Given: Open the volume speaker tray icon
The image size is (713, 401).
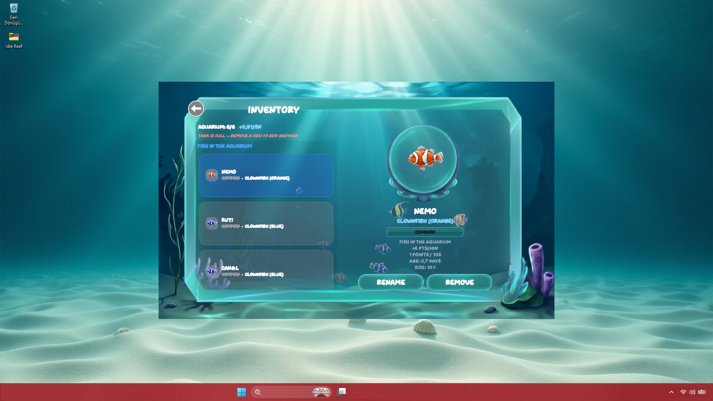Looking at the screenshot, I should (692, 392).
